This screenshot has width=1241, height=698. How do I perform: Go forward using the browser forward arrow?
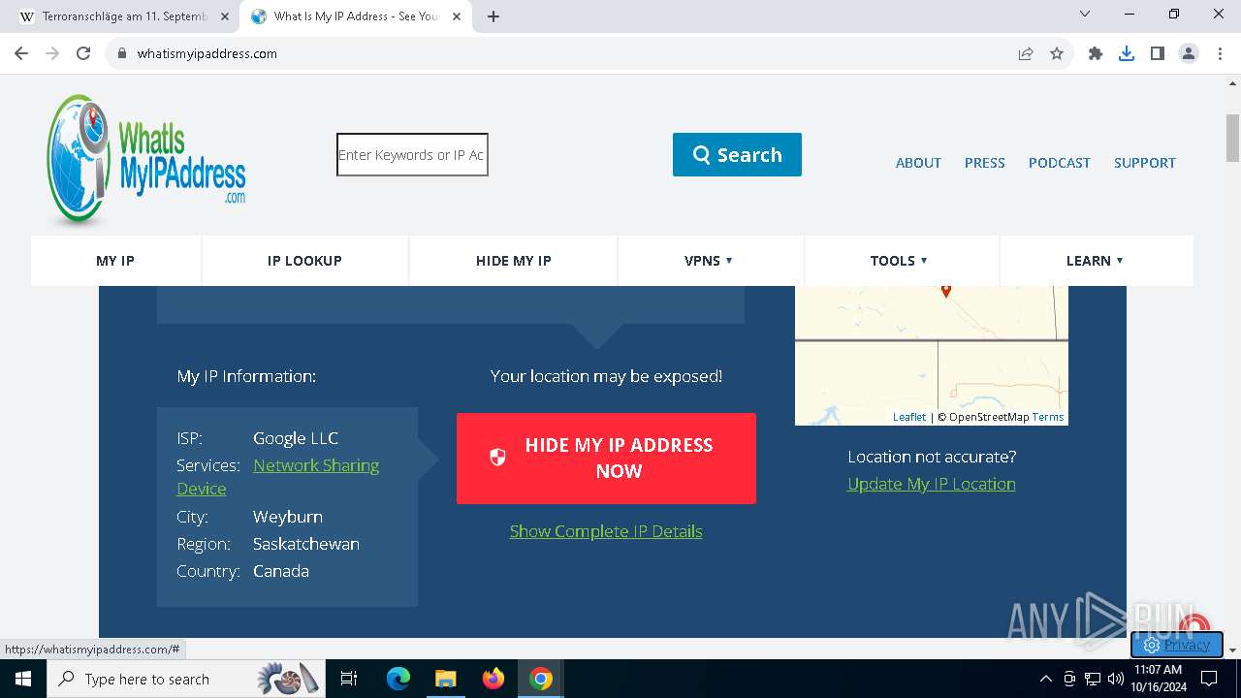point(52,53)
